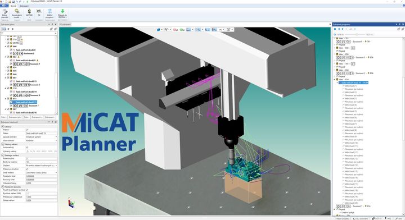Play the program simulation forward
This screenshot has height=220, width=405.
click(x=343, y=29)
